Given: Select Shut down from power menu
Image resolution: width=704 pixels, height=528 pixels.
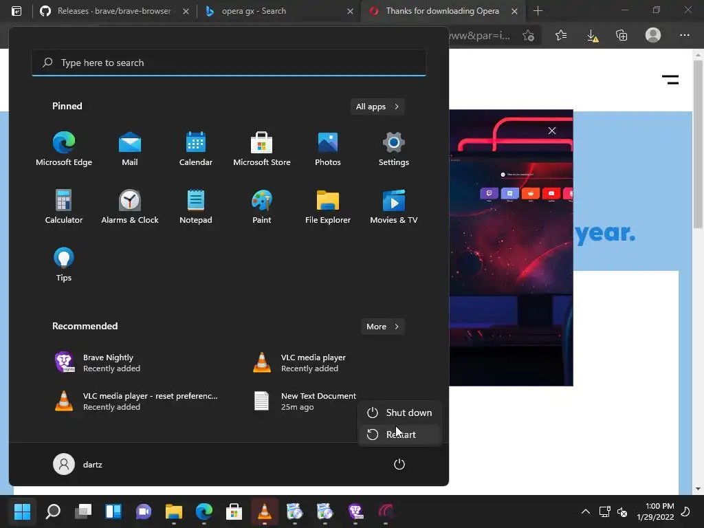Looking at the screenshot, I should point(399,412).
